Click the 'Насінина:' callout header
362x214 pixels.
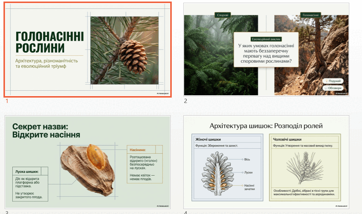click(x=137, y=150)
